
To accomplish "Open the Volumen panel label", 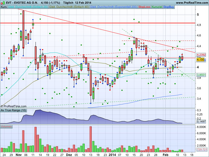I will point(6,126).
